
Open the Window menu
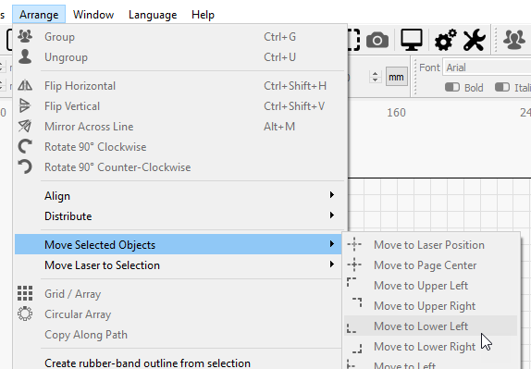point(93,15)
